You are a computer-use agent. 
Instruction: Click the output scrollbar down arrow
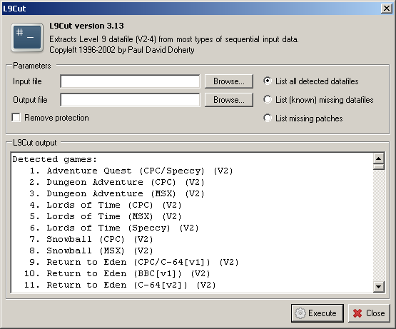point(379,287)
